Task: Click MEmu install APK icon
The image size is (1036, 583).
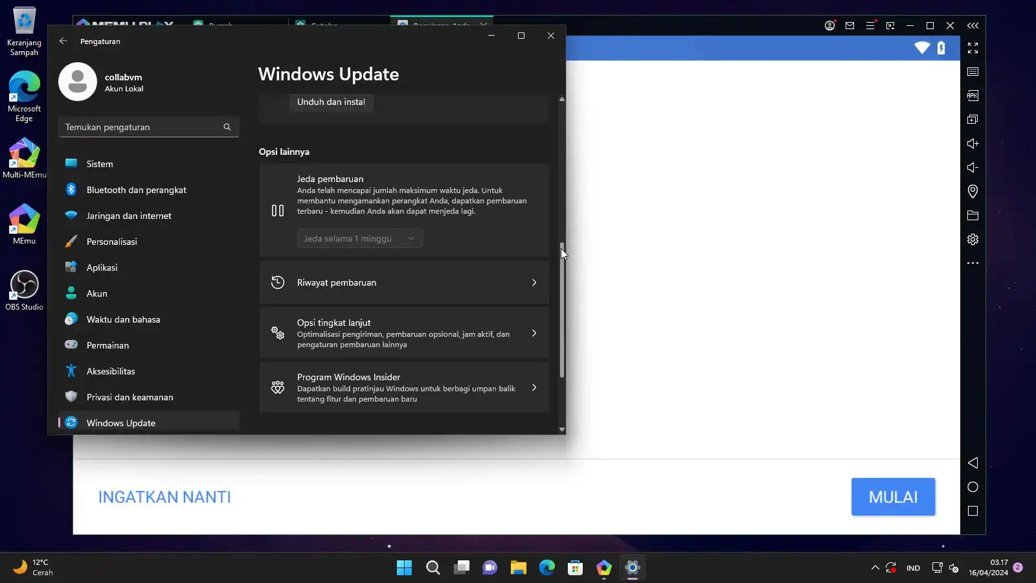Action: point(973,96)
